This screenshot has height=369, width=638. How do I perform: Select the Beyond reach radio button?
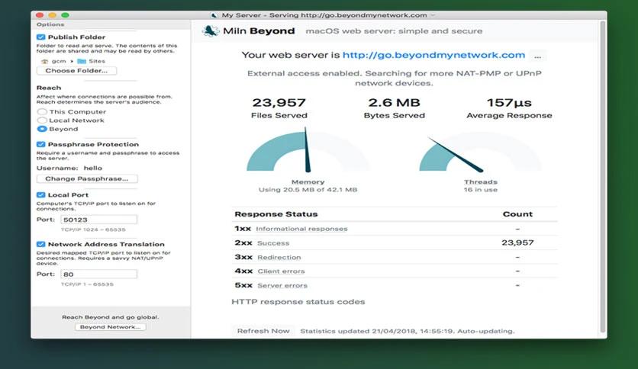tap(41, 129)
